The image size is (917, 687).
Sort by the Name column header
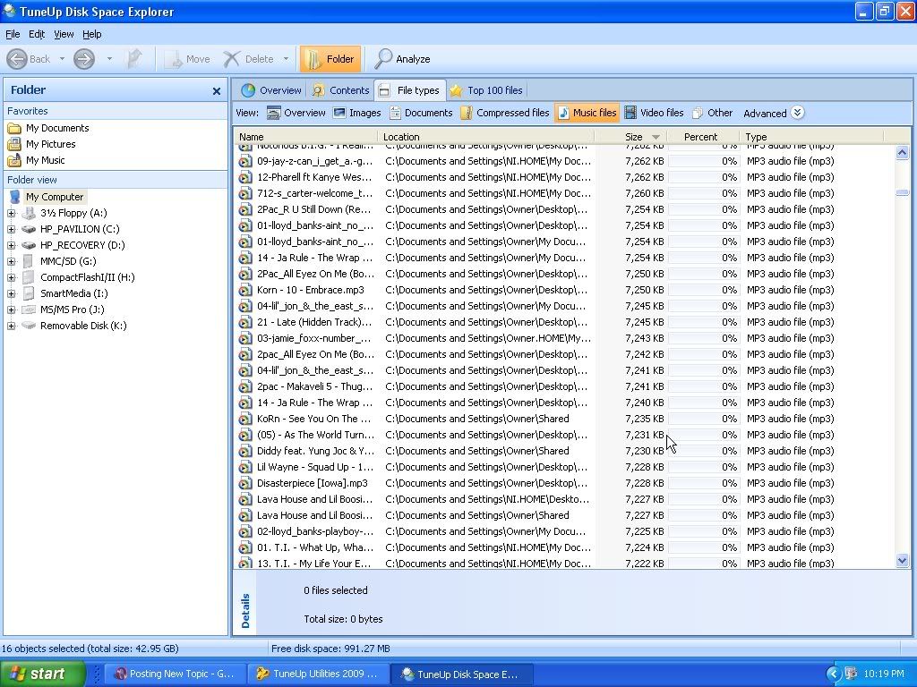pos(305,137)
